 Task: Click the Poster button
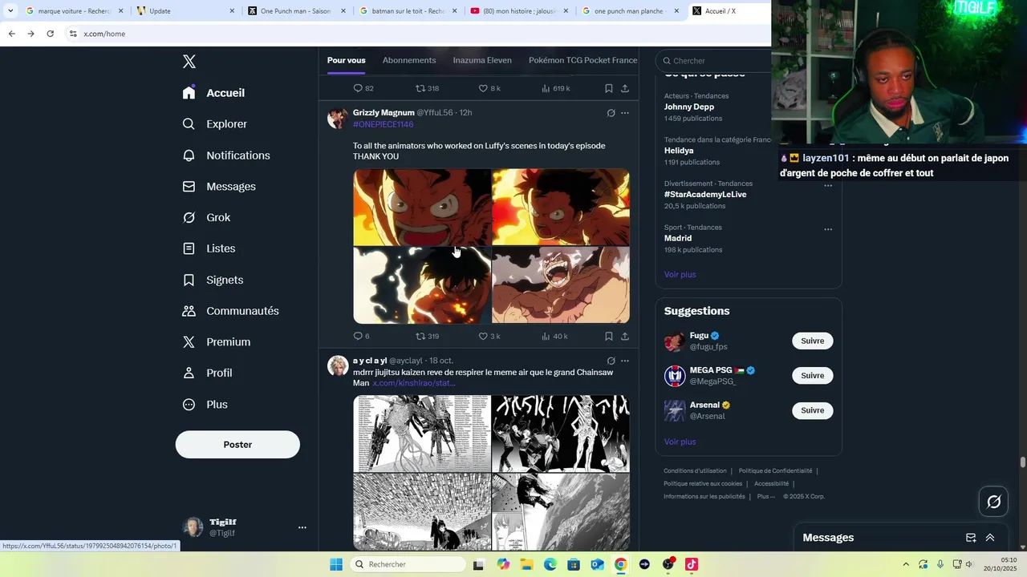(x=237, y=445)
